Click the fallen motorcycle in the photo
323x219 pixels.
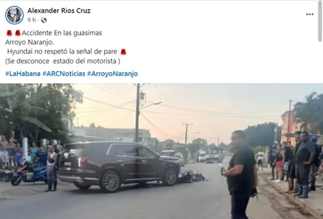point(192,177)
